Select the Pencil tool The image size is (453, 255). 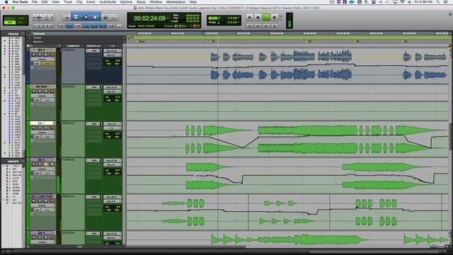coord(115,17)
